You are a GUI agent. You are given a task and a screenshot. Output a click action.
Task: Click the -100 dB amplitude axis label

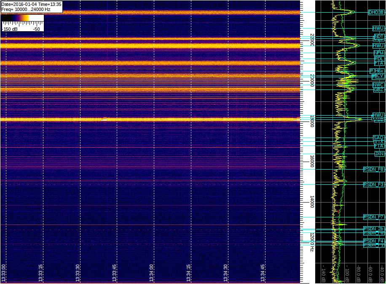point(347,273)
